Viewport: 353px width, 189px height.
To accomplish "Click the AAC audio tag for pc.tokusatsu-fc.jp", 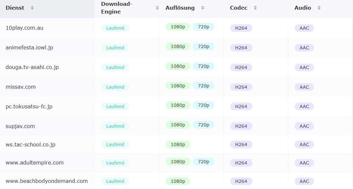I will (304, 106).
